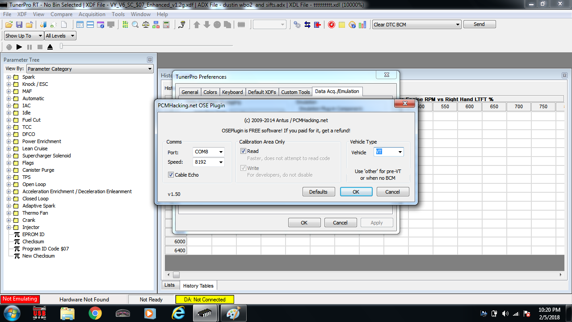Click the window with info badge icon
The height and width of the screenshot is (322, 572).
pyautogui.click(x=101, y=25)
